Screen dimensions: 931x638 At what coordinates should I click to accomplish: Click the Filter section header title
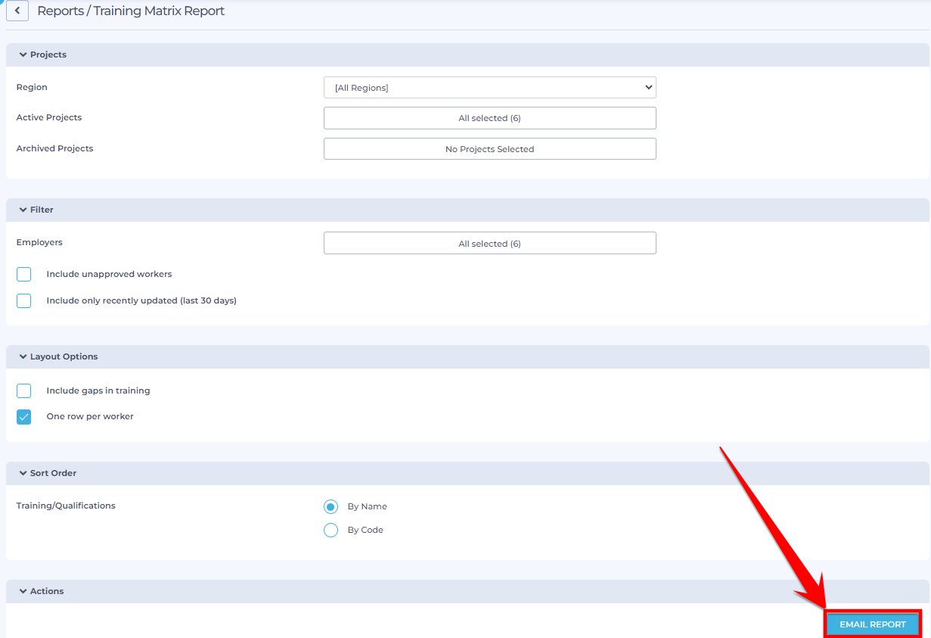click(42, 210)
